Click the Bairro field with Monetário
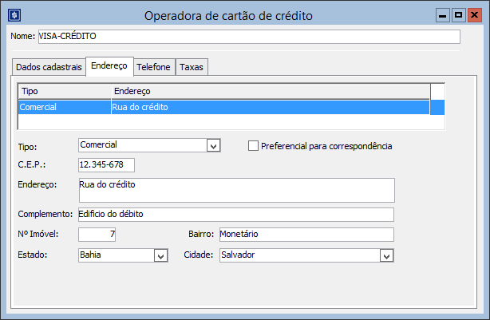This screenshot has width=490, height=320. click(x=306, y=235)
